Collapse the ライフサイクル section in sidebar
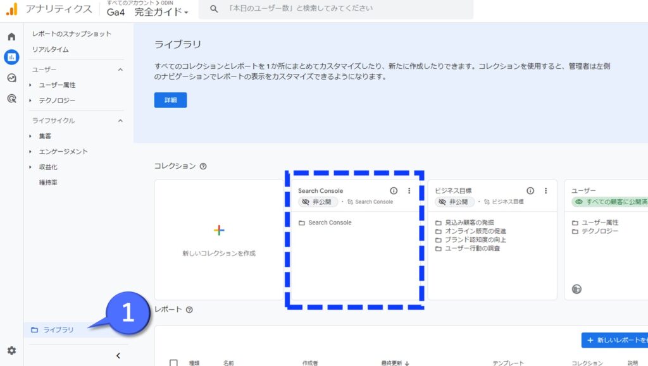Viewport: 648px width, 366px height. click(120, 121)
